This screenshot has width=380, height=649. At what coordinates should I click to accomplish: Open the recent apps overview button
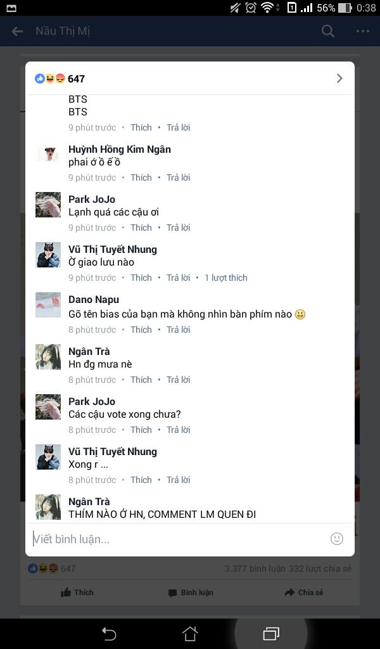(271, 633)
